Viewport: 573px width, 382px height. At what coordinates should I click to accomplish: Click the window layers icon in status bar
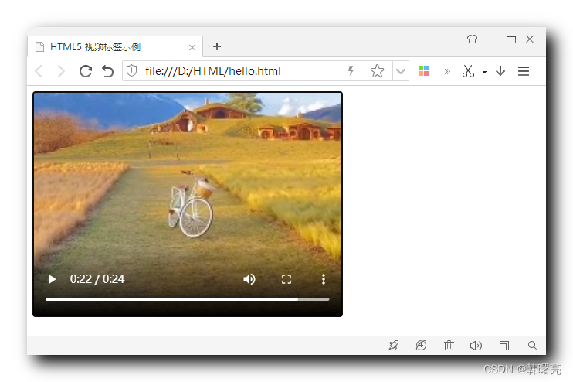point(504,346)
